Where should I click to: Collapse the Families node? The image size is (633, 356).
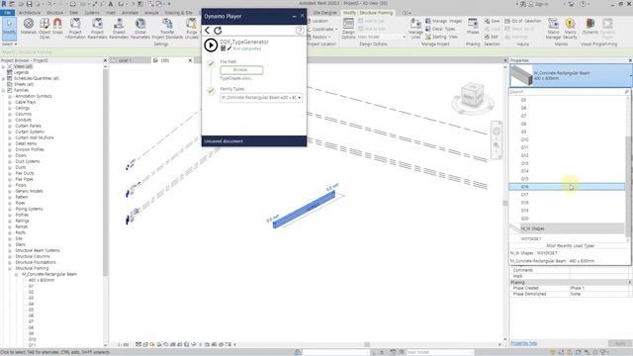pyautogui.click(x=4, y=90)
